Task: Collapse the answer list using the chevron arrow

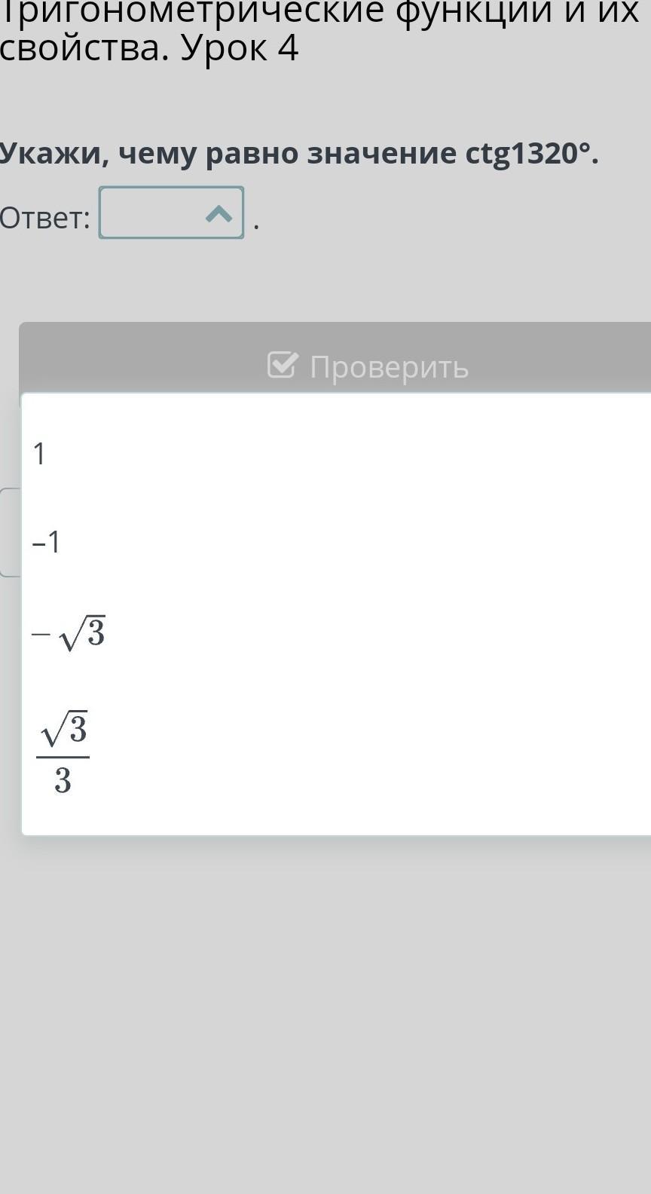Action: pyautogui.click(x=219, y=214)
